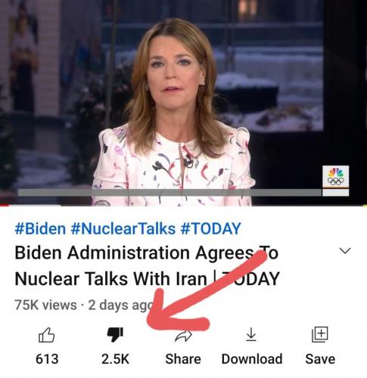Click the Share label
The width and height of the screenshot is (367, 378).
(x=183, y=359)
